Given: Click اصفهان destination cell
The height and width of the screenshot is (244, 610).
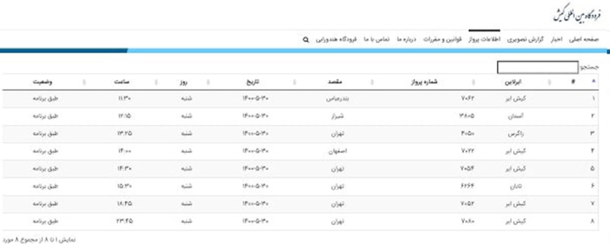Looking at the screenshot, I should pos(337,151).
